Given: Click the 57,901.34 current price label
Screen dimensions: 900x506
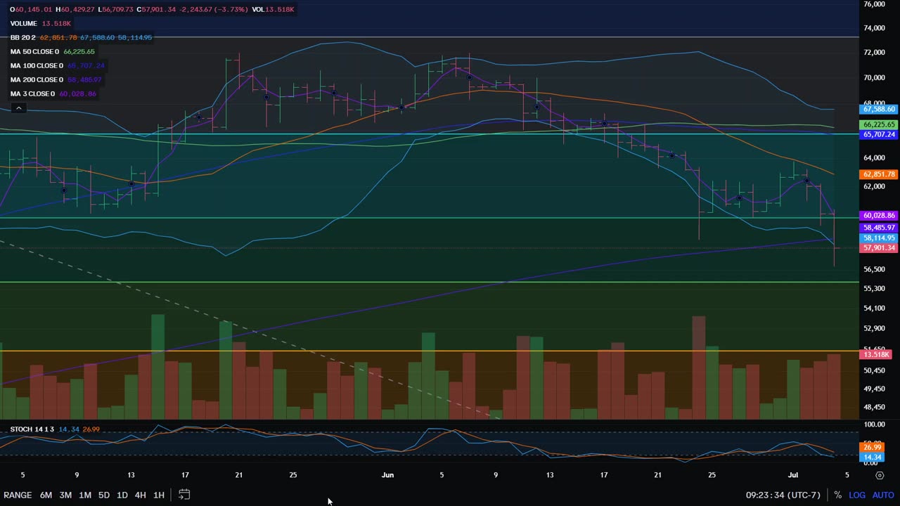Looking at the screenshot, I should [879, 247].
